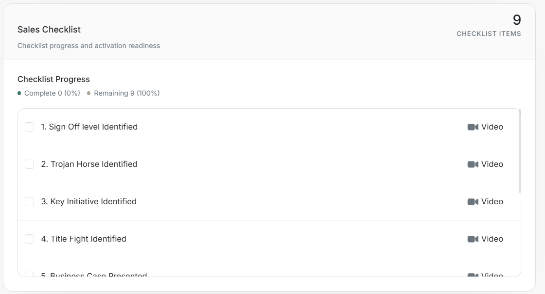Click the "2. Trojan Horse Identified" text
Screen dimensions: 545x294
tap(89, 164)
